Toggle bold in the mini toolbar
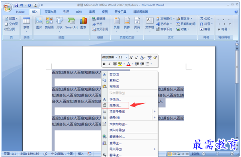241x157 pixels. tap(104, 64)
